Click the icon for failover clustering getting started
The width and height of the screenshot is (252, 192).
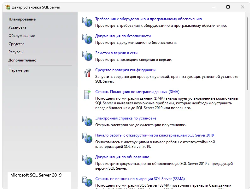[x=87, y=138]
